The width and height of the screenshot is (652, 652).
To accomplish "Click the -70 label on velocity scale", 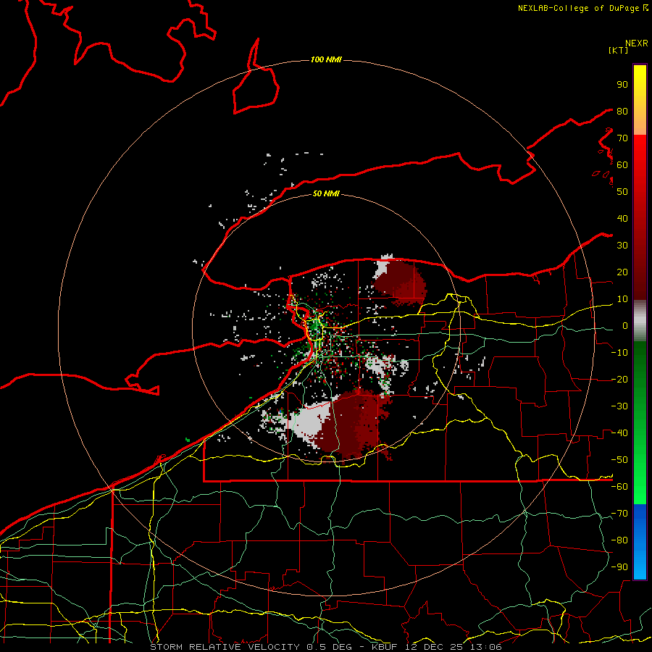I will click(619, 514).
